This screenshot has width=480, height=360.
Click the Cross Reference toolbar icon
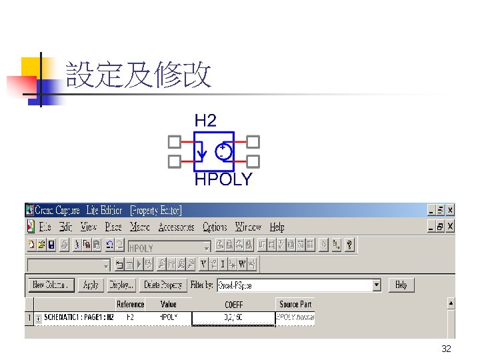[x=300, y=245]
